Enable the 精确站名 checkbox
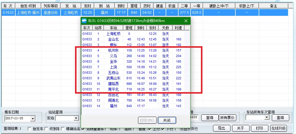Image resolution: width=296 pixels, height=134 pixels. coord(63,129)
